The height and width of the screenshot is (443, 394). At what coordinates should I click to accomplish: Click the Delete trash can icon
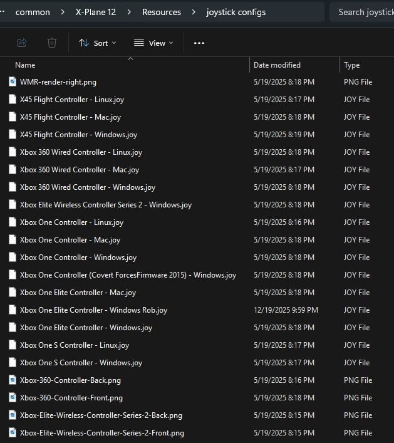pyautogui.click(x=52, y=43)
